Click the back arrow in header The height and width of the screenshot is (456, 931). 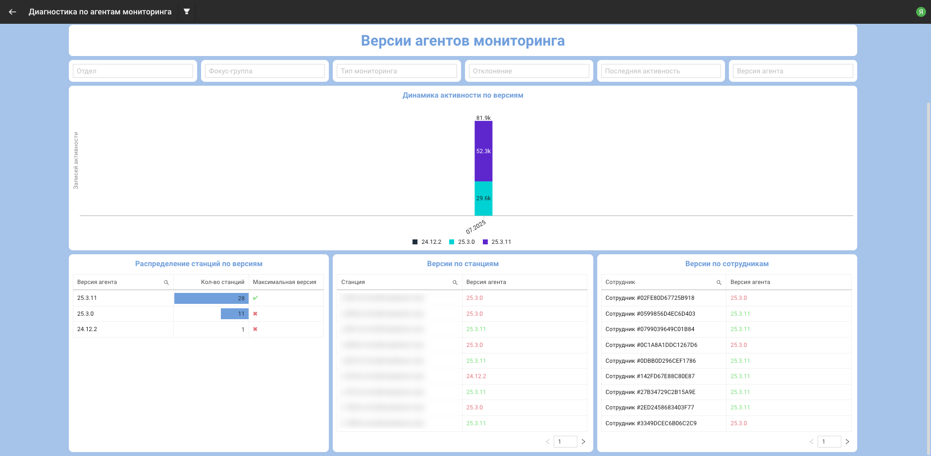pyautogui.click(x=12, y=12)
